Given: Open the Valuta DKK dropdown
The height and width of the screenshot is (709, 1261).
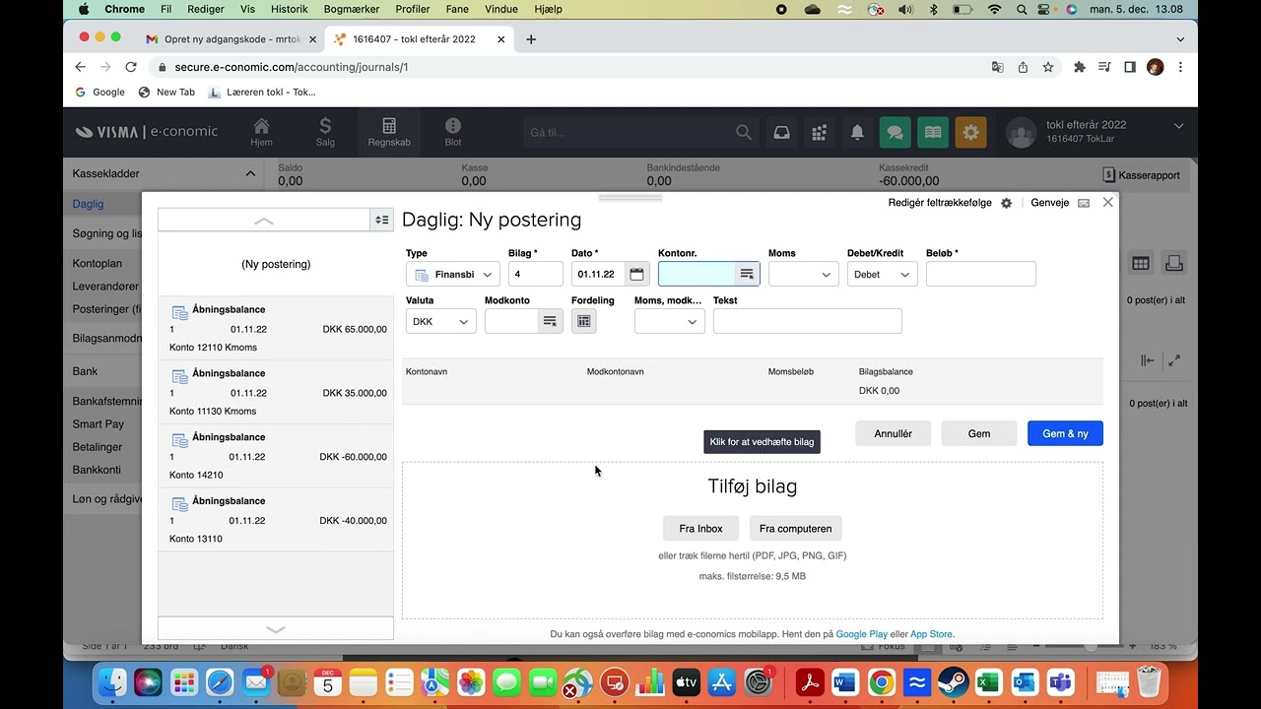Looking at the screenshot, I should pyautogui.click(x=441, y=321).
